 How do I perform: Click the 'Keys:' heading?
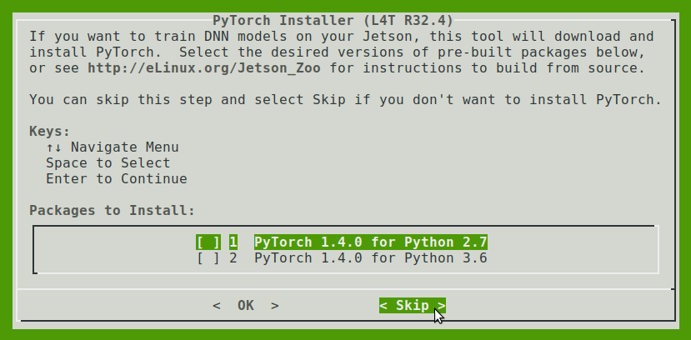pyautogui.click(x=50, y=131)
